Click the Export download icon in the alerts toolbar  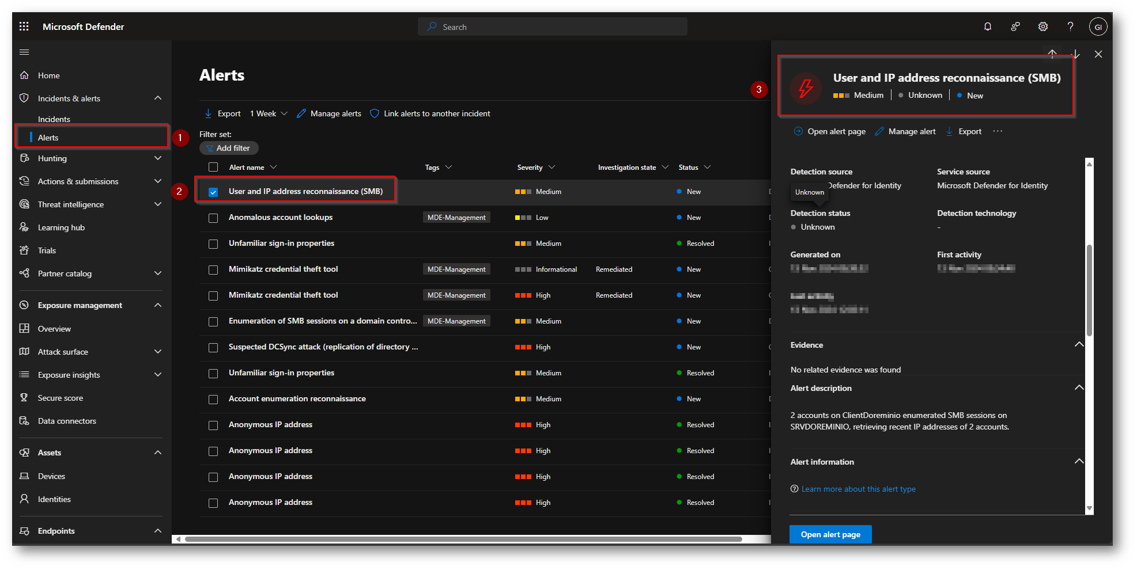208,113
